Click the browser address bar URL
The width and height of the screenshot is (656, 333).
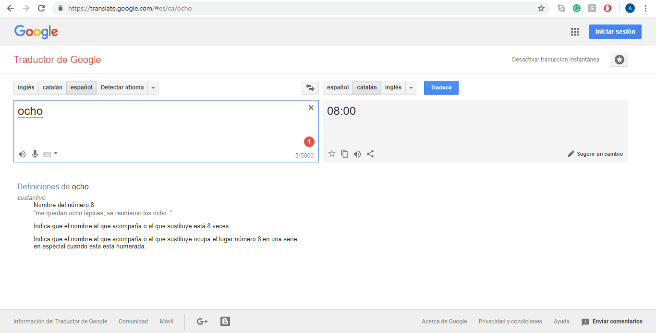click(x=130, y=8)
